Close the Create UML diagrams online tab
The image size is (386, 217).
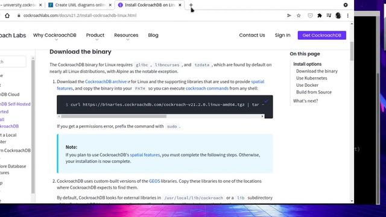pos(110,5)
